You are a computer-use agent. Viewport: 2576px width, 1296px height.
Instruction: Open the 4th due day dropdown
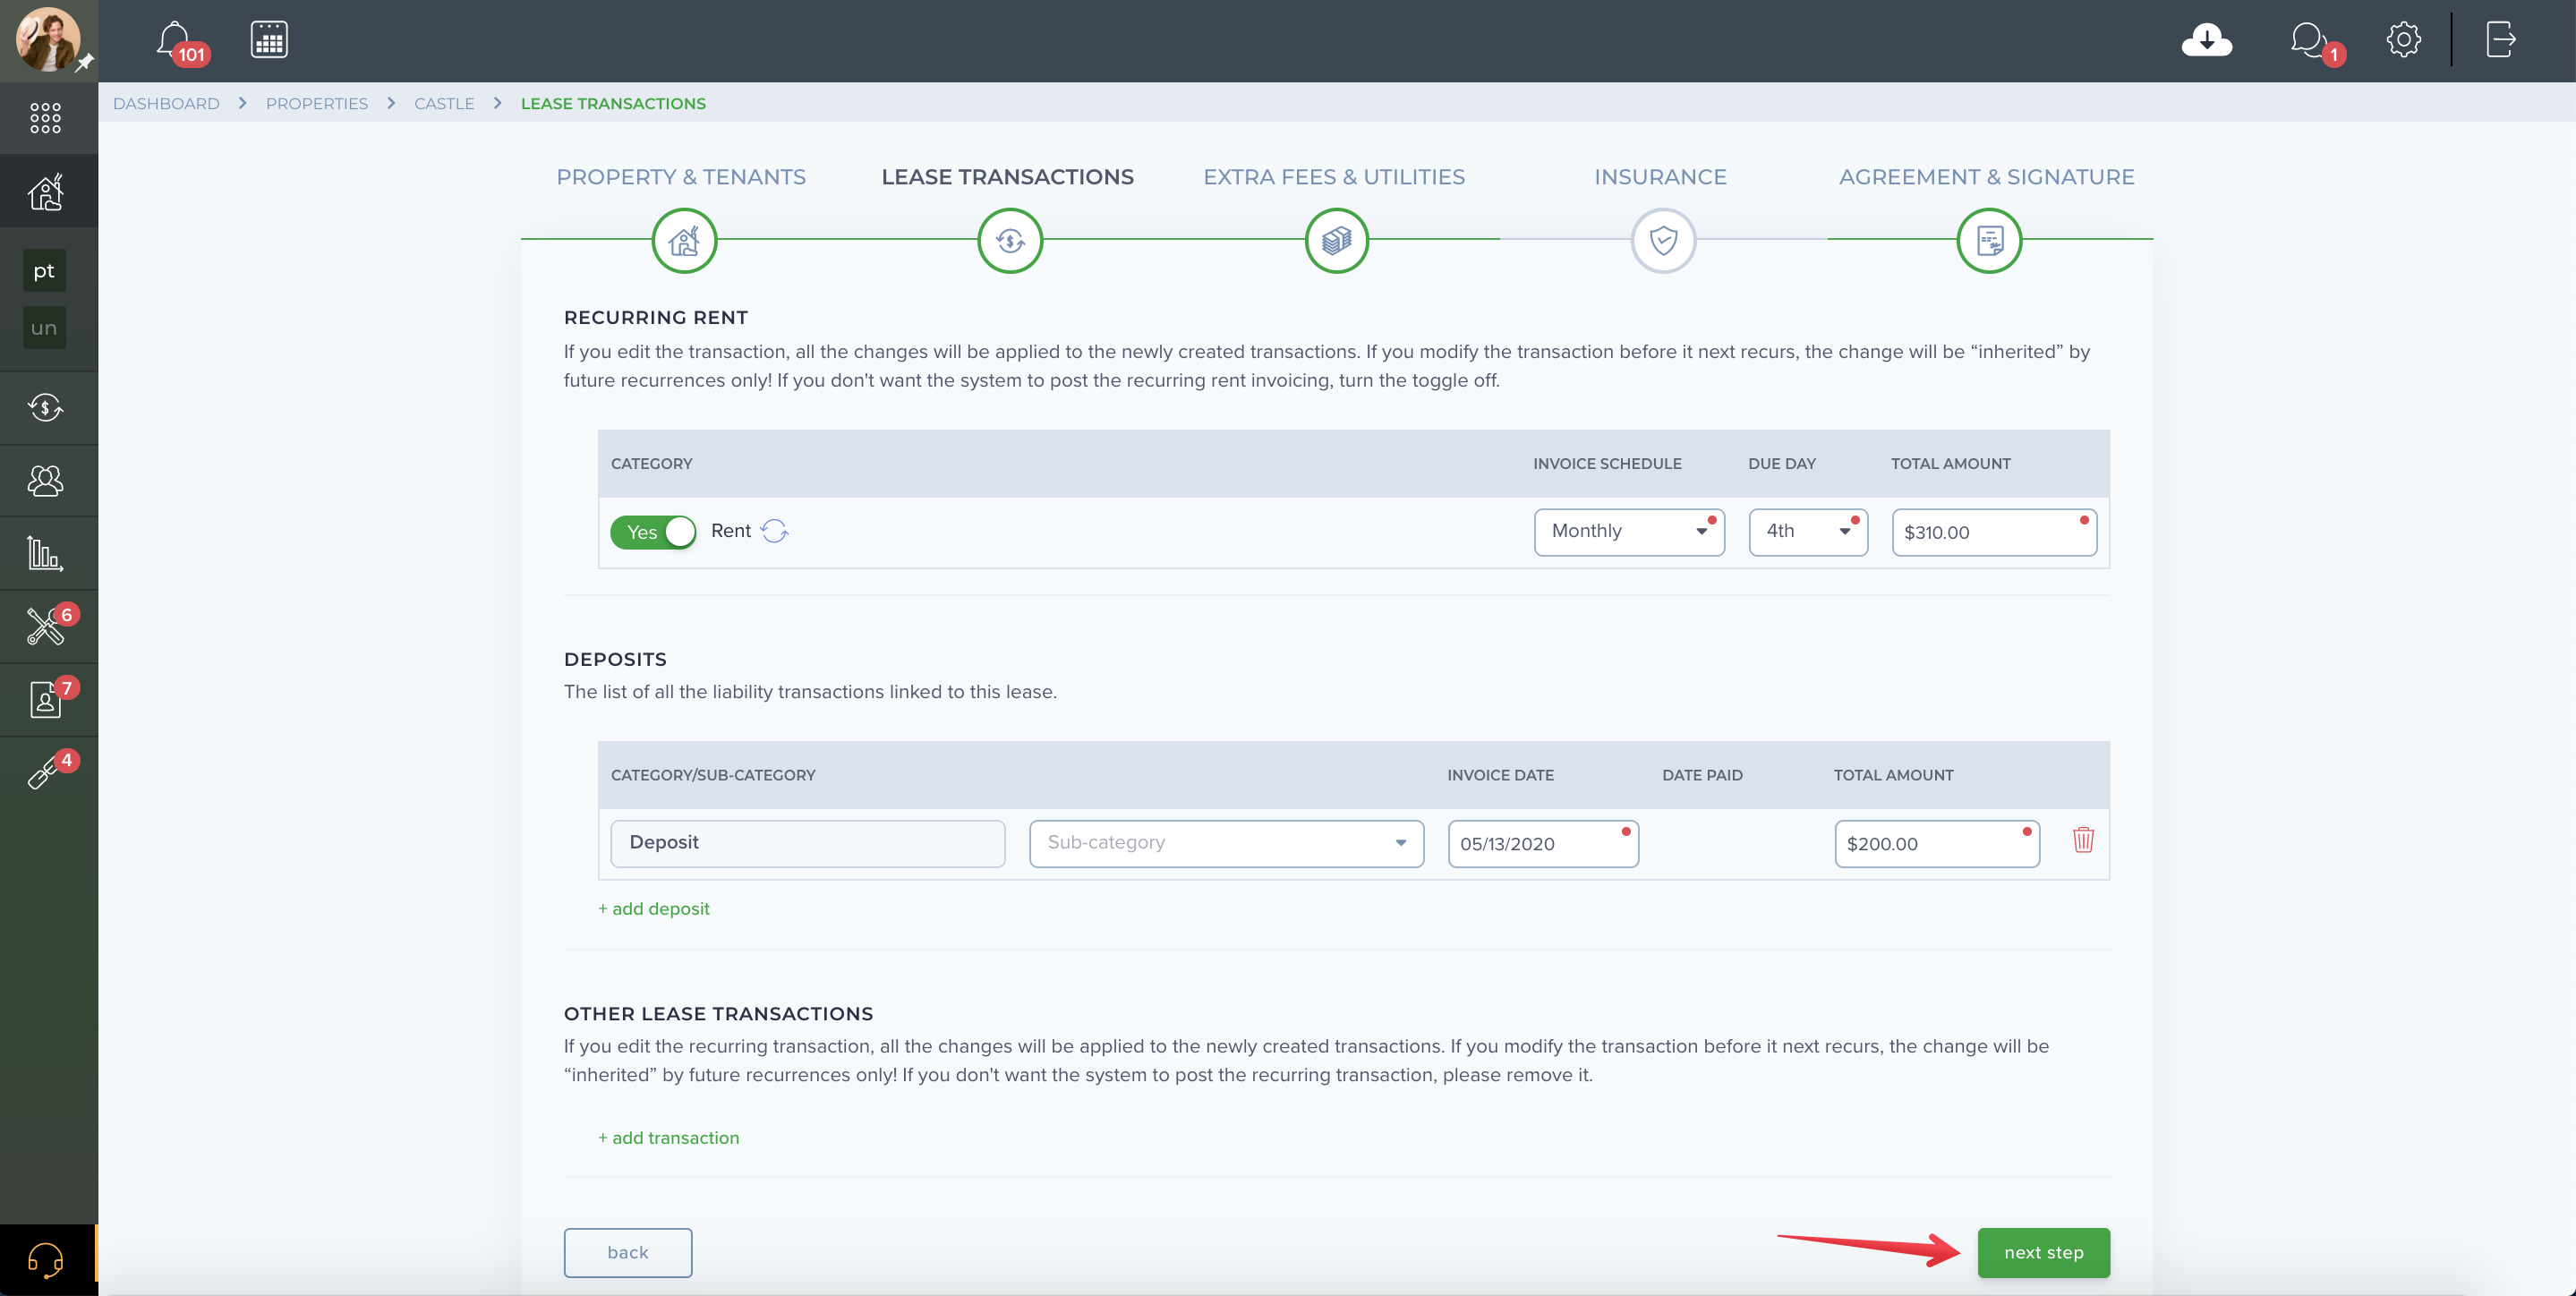pos(1808,532)
